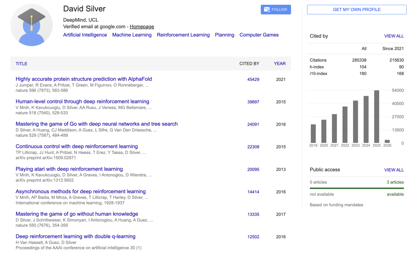Click the Artificial Intelligence interest tag

click(85, 35)
